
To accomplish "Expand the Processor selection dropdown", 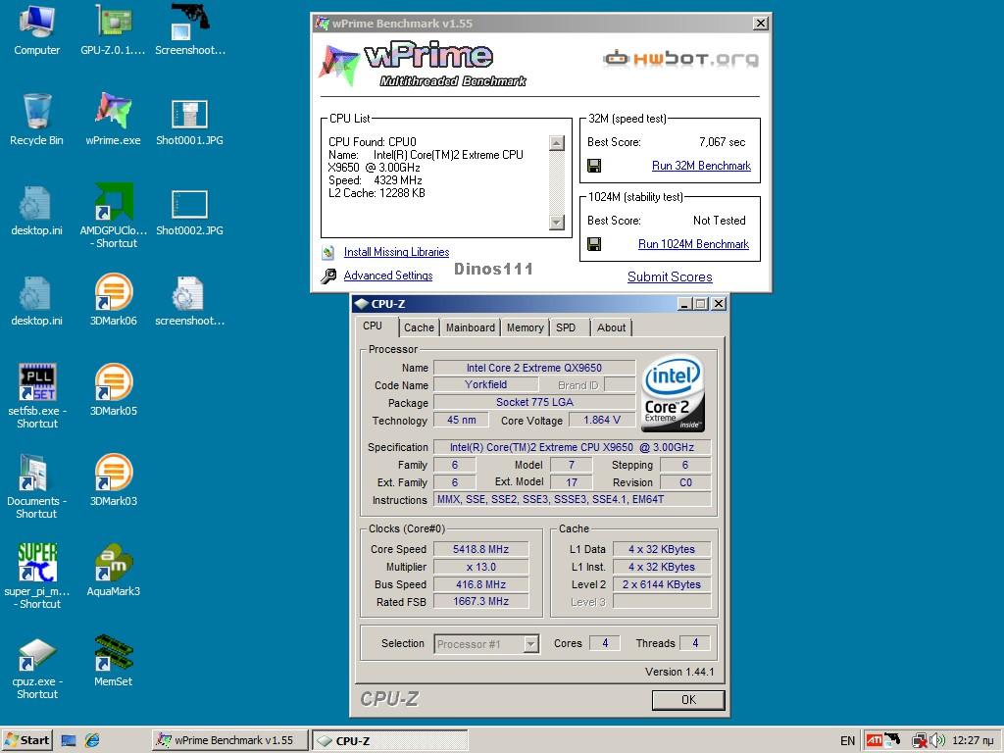I will click(x=530, y=643).
